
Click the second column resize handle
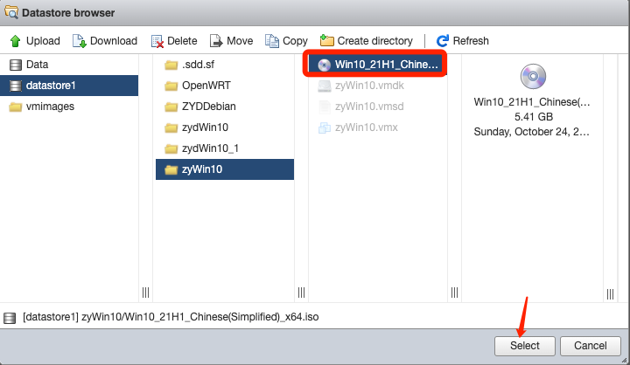click(x=301, y=293)
